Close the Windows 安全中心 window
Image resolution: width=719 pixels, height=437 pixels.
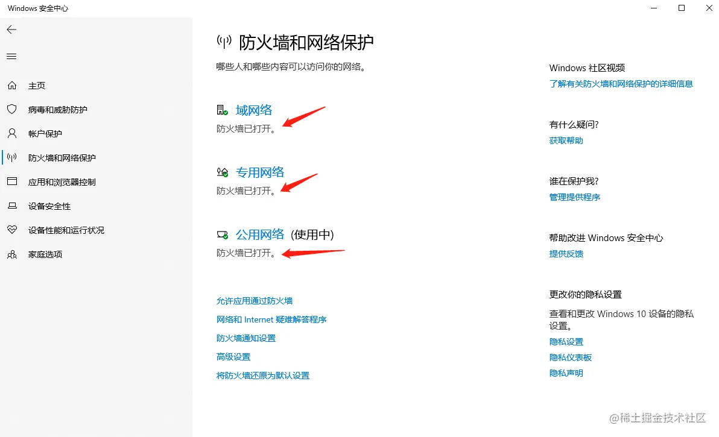click(x=709, y=8)
